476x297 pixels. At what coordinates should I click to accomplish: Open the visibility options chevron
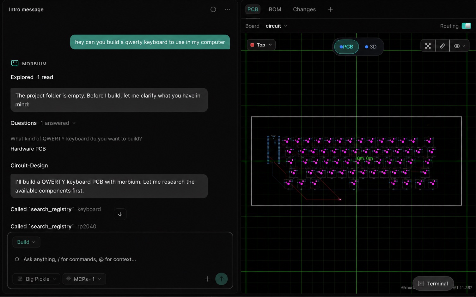(x=464, y=46)
